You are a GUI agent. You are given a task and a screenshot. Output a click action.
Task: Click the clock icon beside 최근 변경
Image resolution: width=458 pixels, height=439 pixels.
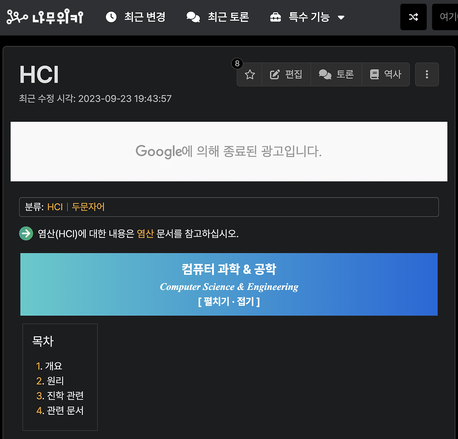pyautogui.click(x=111, y=17)
